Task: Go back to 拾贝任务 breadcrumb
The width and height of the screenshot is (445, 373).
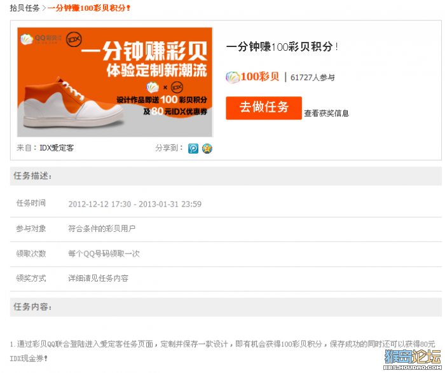Action: point(25,8)
